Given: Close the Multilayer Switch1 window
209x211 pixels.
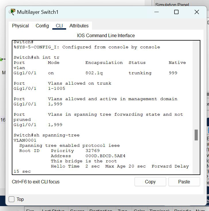Looking at the screenshot, I should point(197,12).
